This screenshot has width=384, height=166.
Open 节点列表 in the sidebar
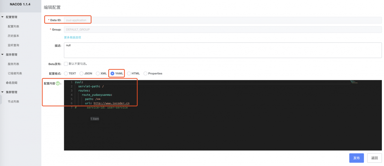pyautogui.click(x=13, y=102)
